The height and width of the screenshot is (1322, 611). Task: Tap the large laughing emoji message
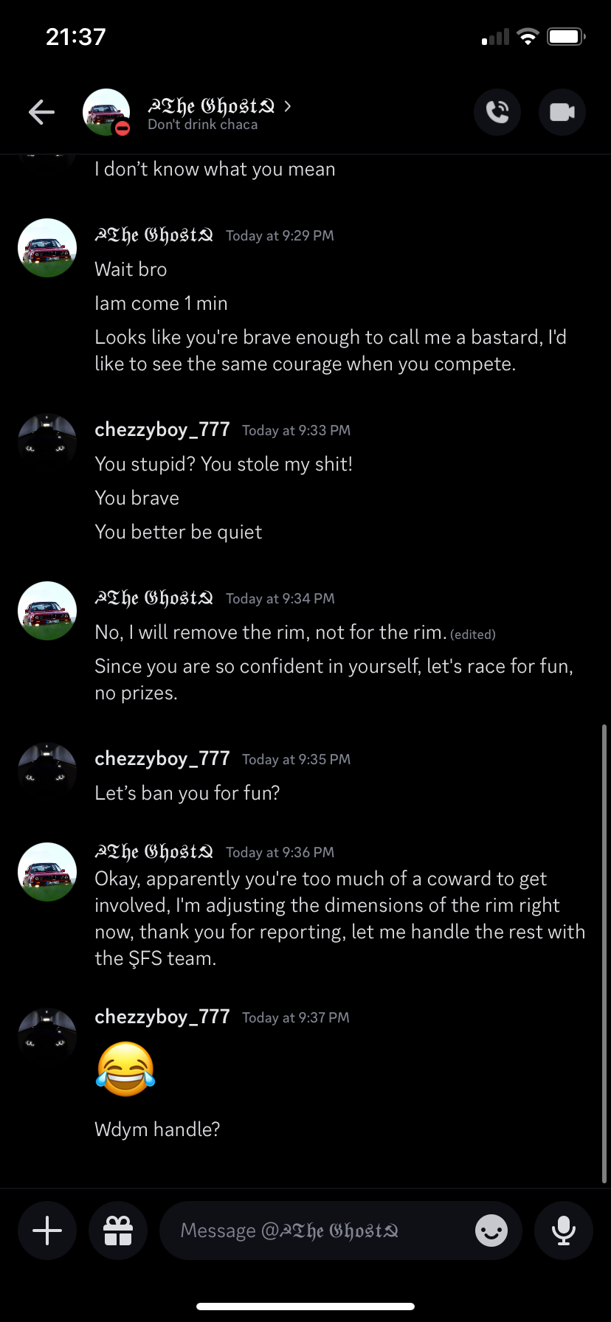point(125,1068)
